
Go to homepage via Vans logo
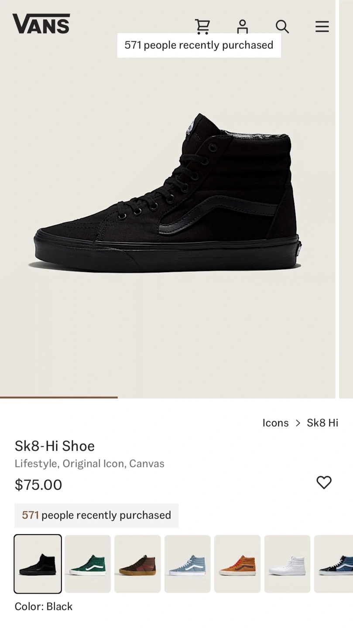point(41,24)
